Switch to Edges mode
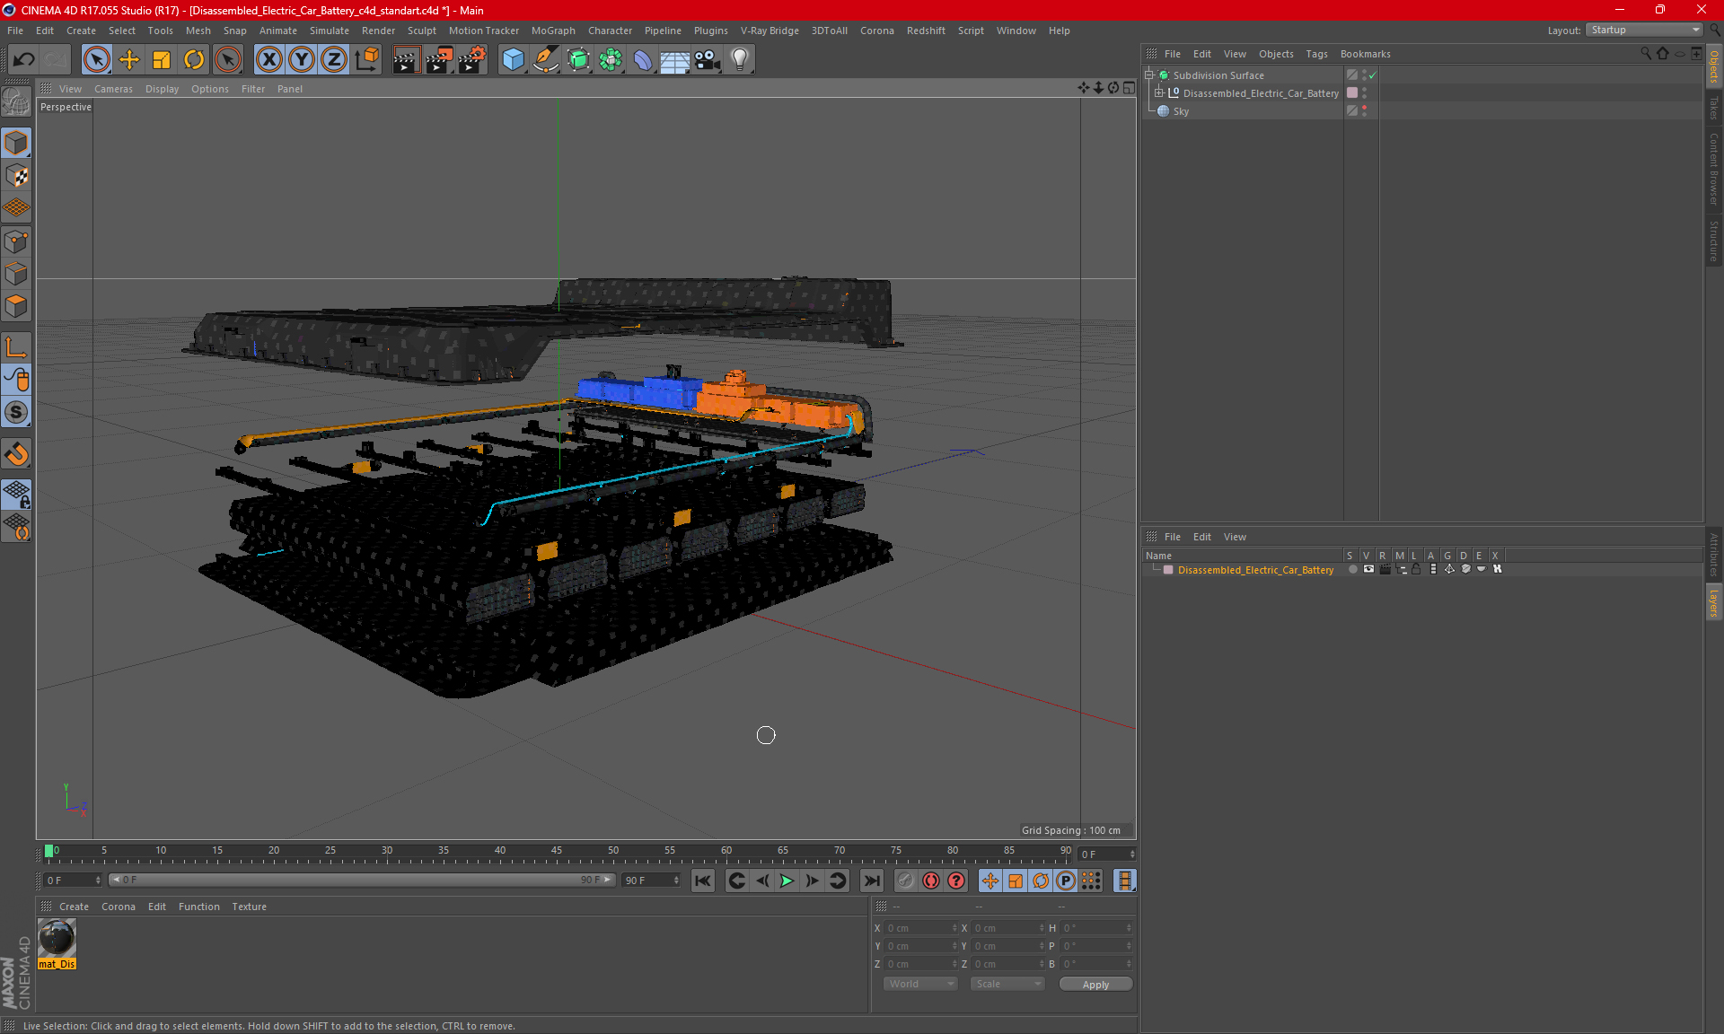The height and width of the screenshot is (1034, 1724). click(x=16, y=274)
